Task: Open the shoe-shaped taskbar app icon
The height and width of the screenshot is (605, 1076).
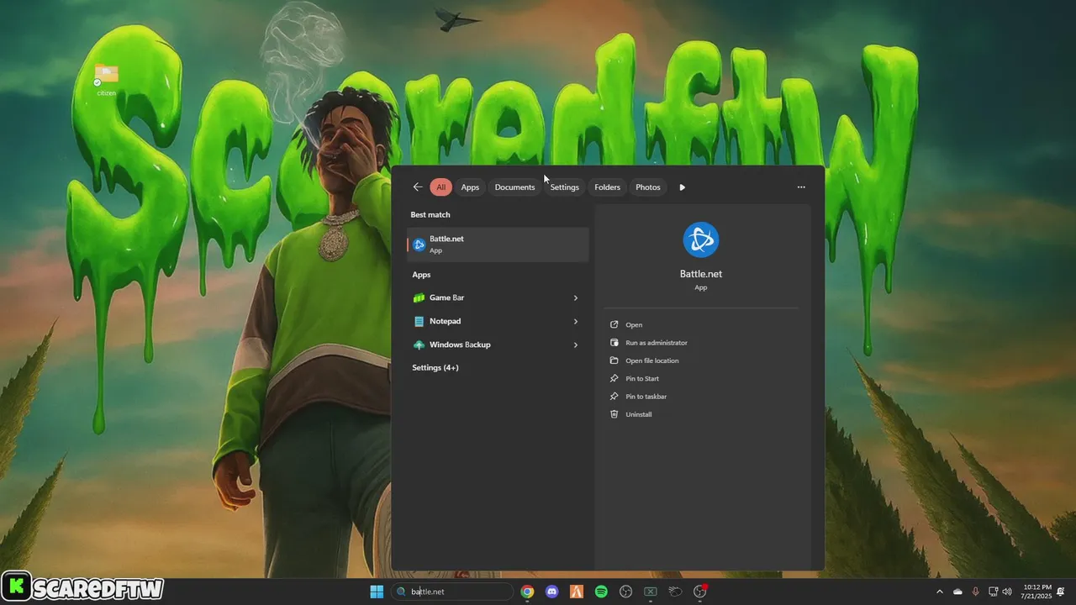Action: coord(675,592)
